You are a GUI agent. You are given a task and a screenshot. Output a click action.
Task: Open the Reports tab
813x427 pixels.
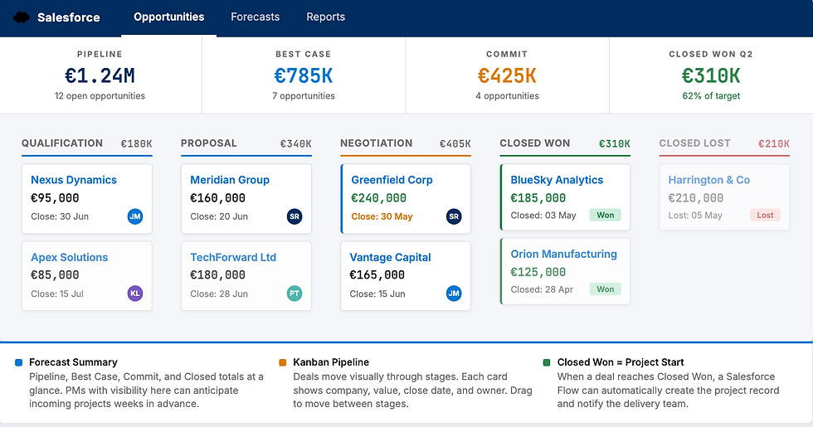coord(325,17)
